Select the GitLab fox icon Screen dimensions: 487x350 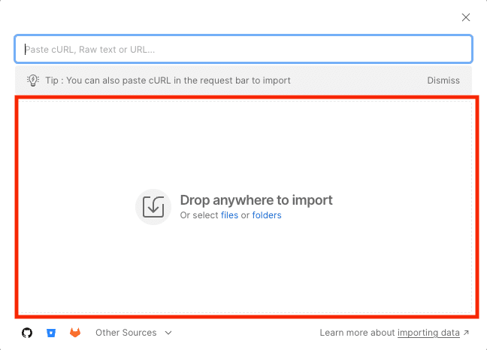tap(75, 333)
